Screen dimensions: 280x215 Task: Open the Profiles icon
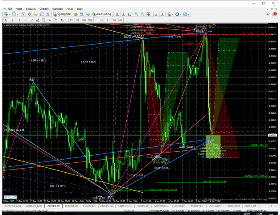(x=14, y=14)
